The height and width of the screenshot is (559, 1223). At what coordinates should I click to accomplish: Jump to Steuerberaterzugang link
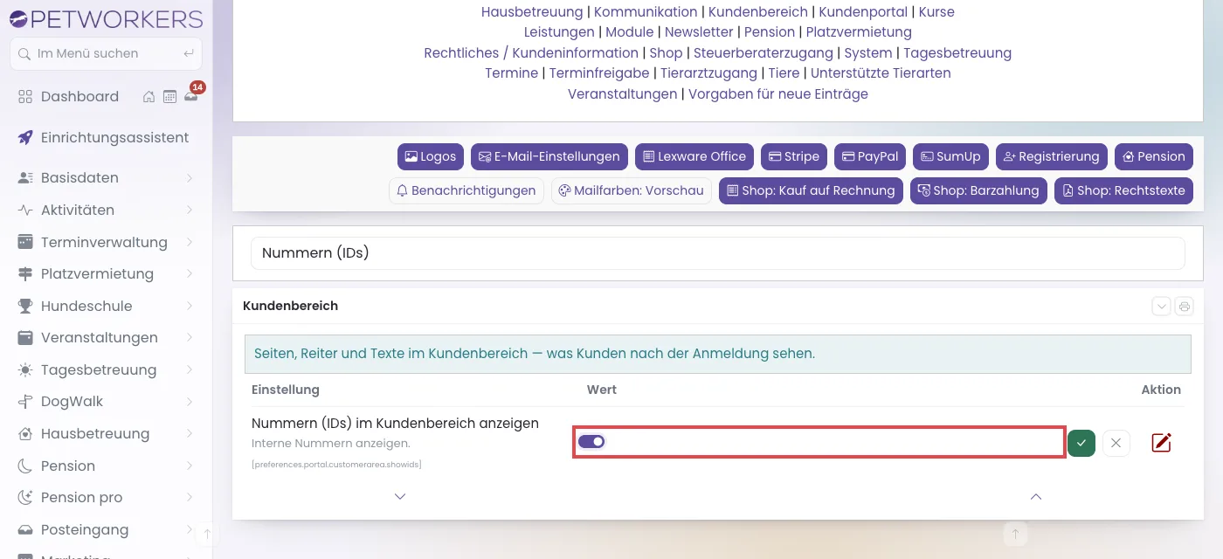(x=764, y=53)
